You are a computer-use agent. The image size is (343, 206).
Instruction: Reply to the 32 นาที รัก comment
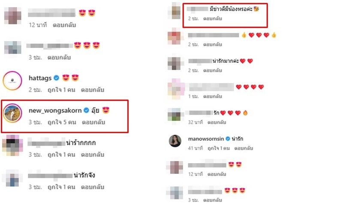(x=217, y=122)
